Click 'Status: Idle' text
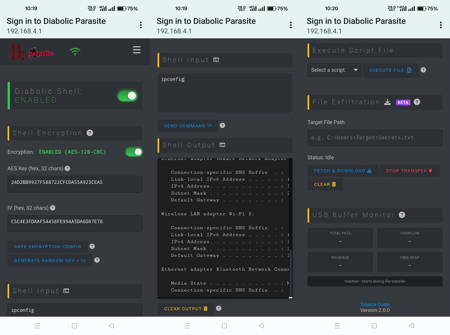Viewport: 450px width, 335px height. click(x=321, y=158)
